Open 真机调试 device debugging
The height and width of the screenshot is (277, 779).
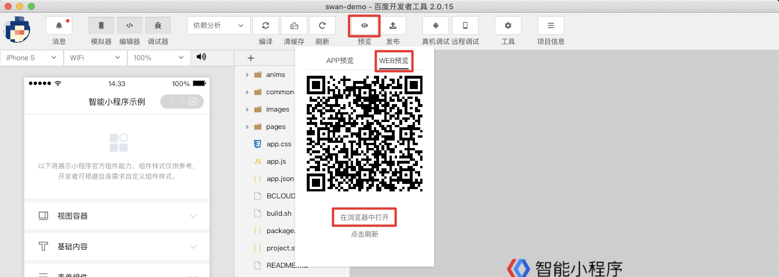tap(436, 25)
